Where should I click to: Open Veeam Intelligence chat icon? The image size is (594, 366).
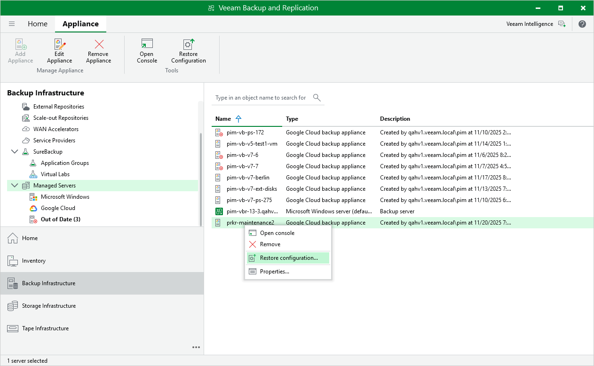tap(562, 24)
